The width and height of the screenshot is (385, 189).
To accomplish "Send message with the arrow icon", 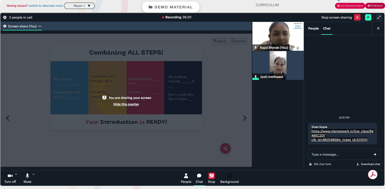I will click(375, 154).
